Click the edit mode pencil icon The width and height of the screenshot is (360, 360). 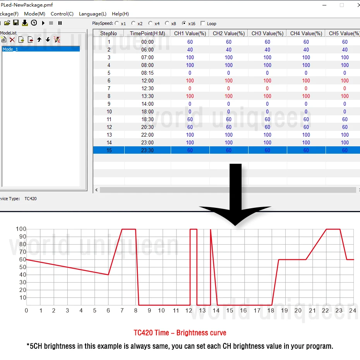coord(57,40)
